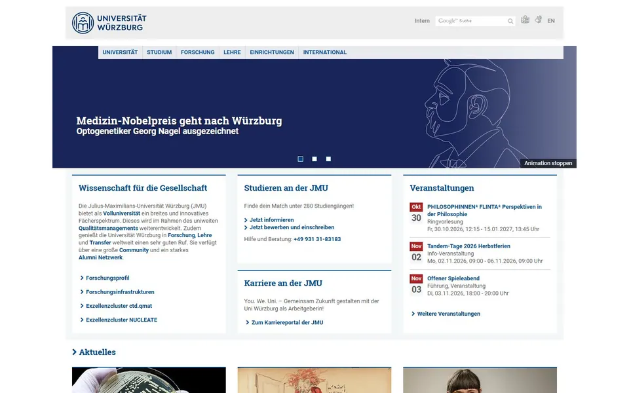The height and width of the screenshot is (393, 629).
Task: Click the Aktuelles heading
Action: pyautogui.click(x=98, y=352)
